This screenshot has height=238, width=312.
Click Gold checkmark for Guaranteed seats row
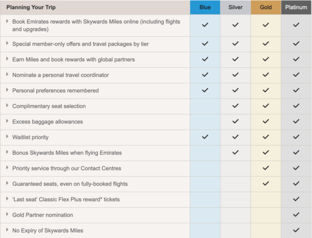point(265,183)
